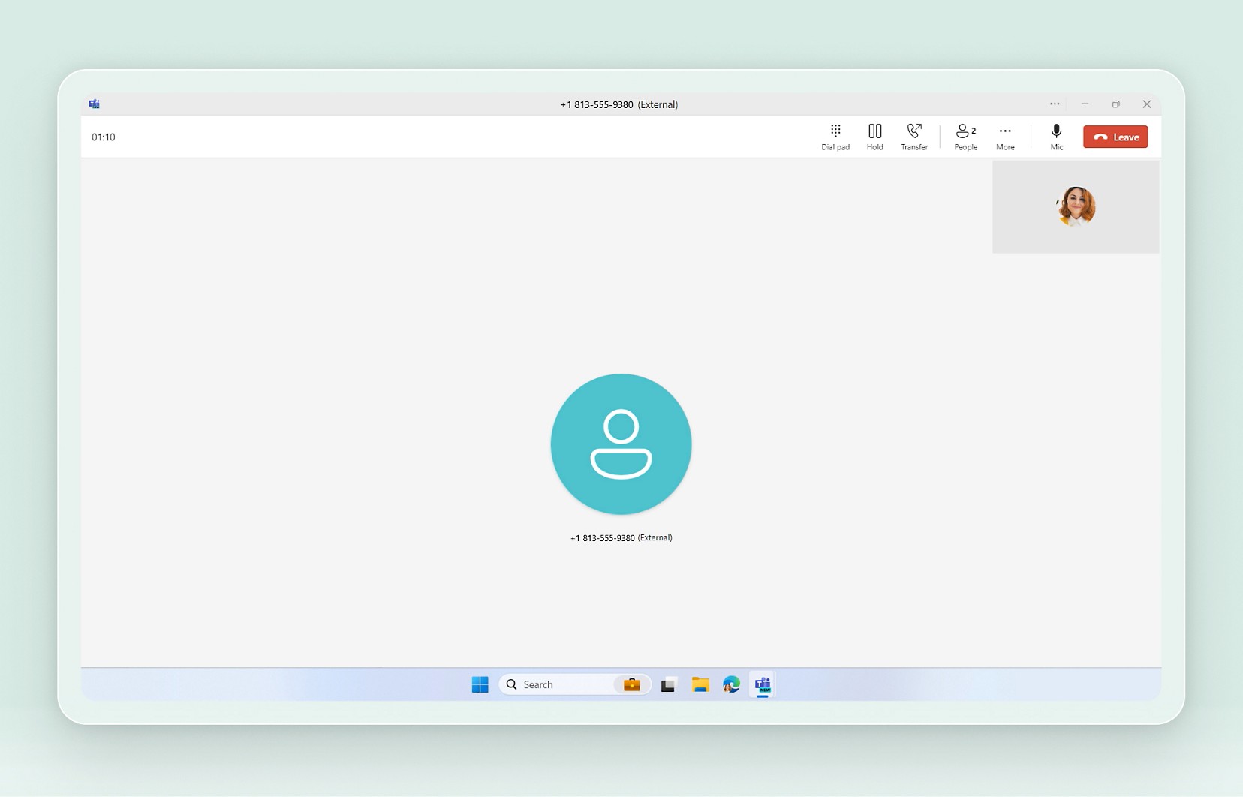Restore down the call window

pos(1115,104)
